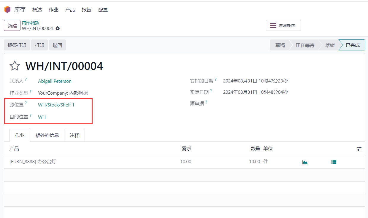
Task: Click the 库存 app name
Action: [20, 9]
